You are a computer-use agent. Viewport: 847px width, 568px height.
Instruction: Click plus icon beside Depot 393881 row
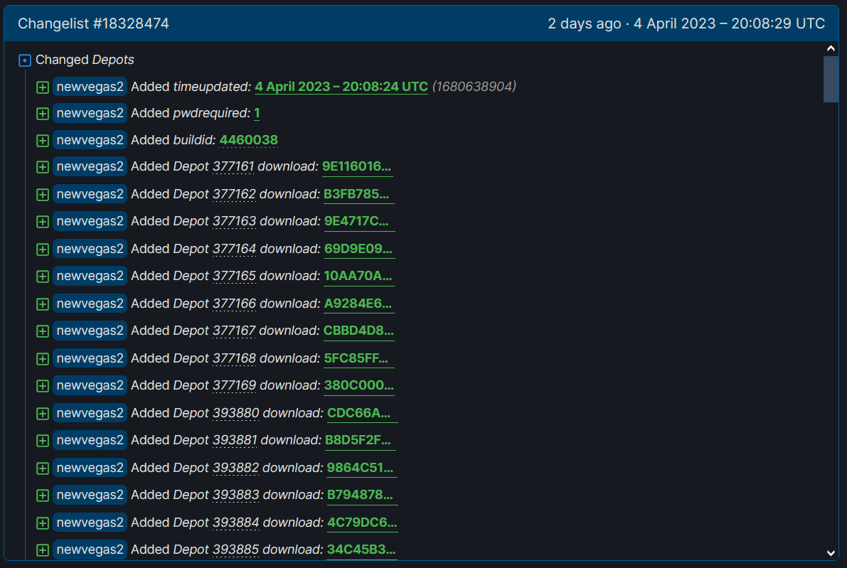pyautogui.click(x=43, y=441)
